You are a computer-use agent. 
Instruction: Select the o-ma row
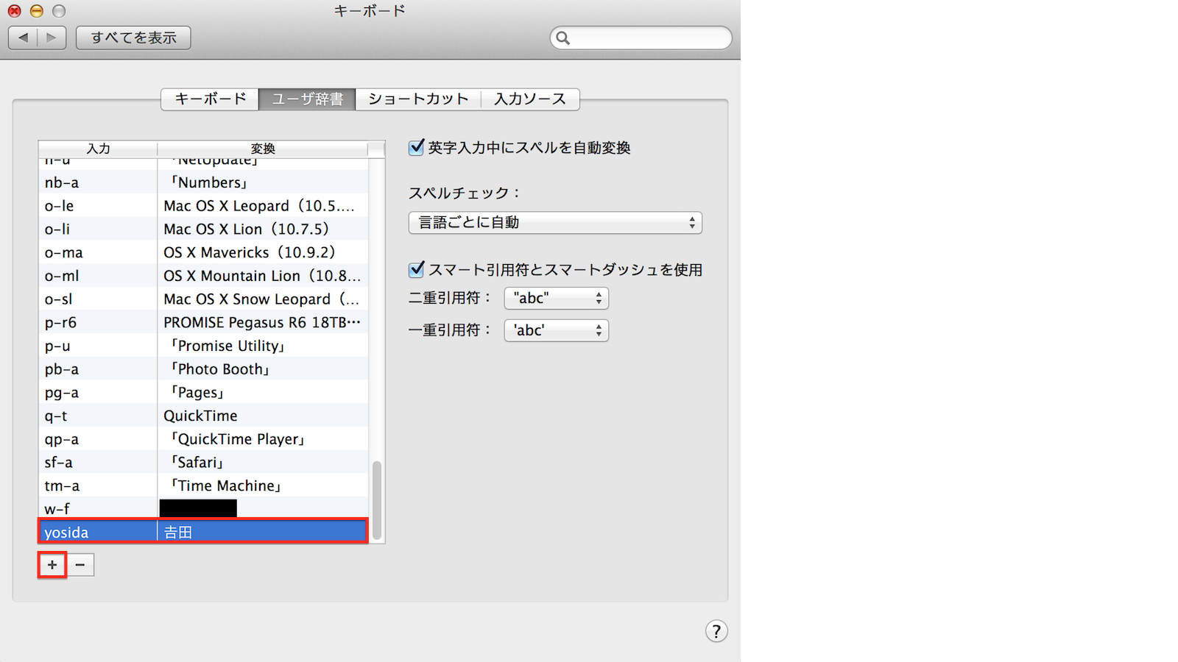click(203, 252)
